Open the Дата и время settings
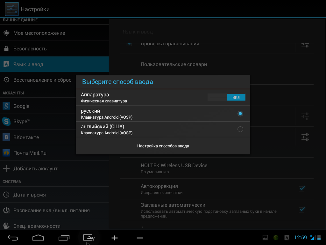The width and height of the screenshot is (326, 245). click(29, 195)
